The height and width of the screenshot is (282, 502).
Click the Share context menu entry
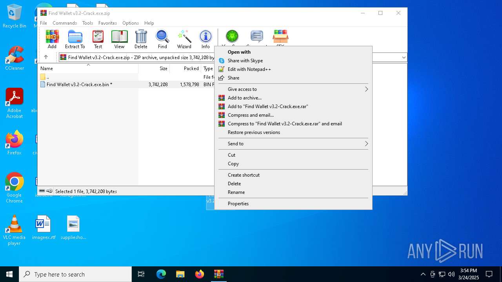coord(293,78)
